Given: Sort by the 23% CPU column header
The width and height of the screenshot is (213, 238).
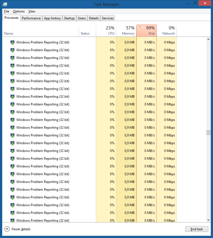Looking at the screenshot, I should (106, 31).
